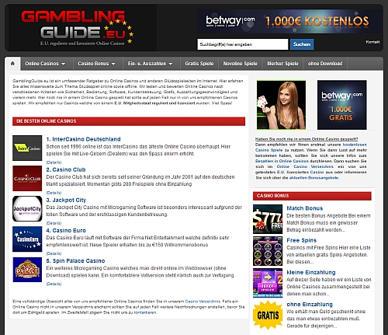
Task: Open Details link under Casino Club
Action: 54,193
